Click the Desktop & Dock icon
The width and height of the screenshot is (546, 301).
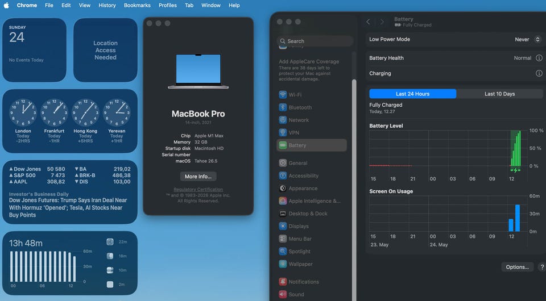point(283,214)
